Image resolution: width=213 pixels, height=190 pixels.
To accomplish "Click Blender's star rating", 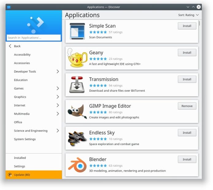I will point(98,166).
